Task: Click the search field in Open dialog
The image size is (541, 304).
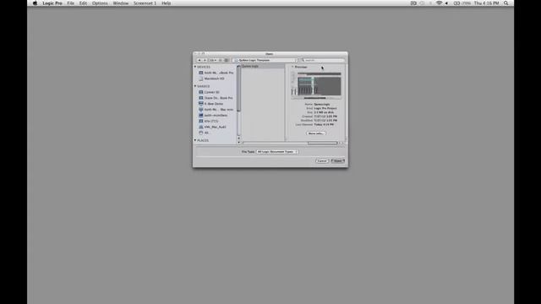Action: 323,60
